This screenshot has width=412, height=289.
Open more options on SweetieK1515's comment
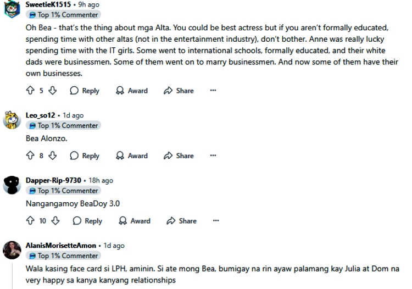(213, 91)
